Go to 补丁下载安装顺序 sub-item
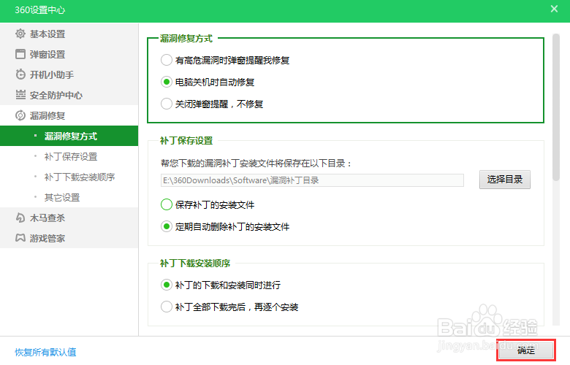 [x=69, y=177]
